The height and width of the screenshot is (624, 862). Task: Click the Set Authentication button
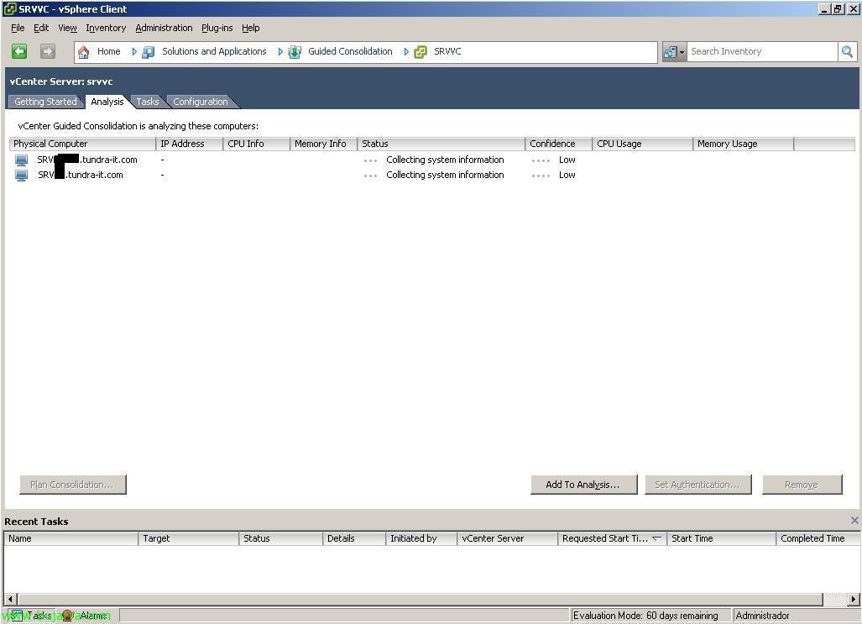(x=697, y=485)
